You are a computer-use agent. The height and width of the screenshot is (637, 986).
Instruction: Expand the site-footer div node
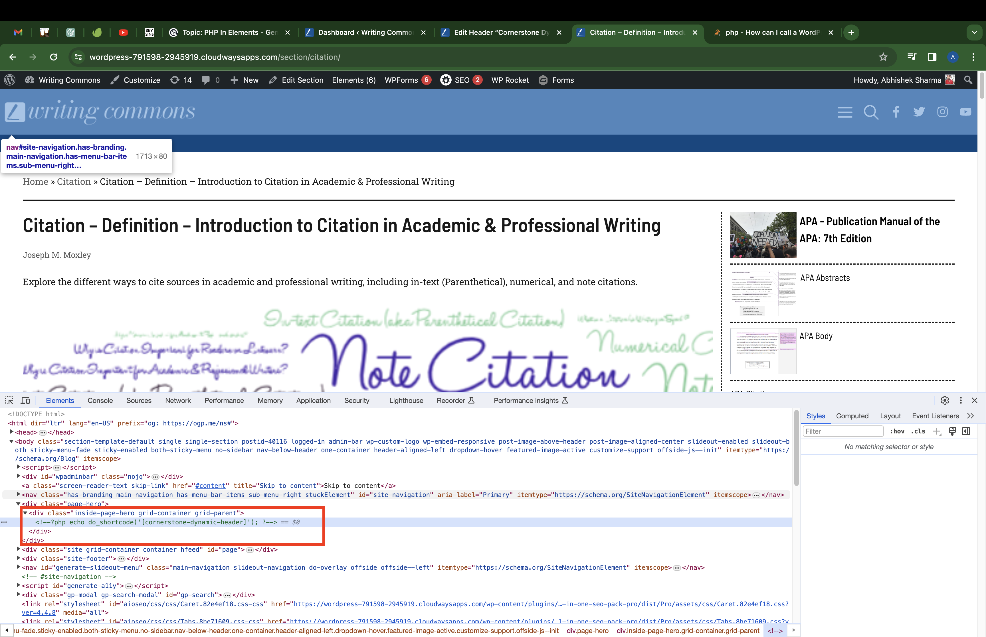[18, 558]
